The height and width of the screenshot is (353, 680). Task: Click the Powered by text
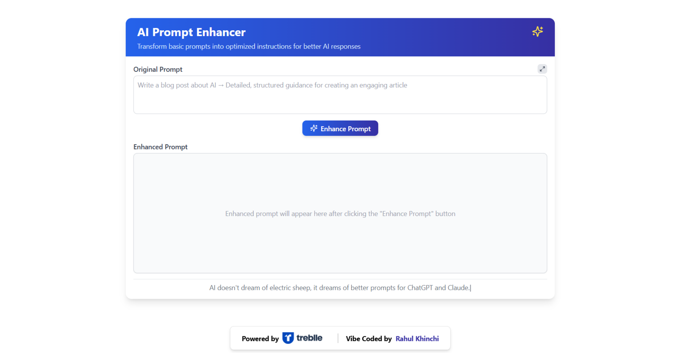point(260,339)
